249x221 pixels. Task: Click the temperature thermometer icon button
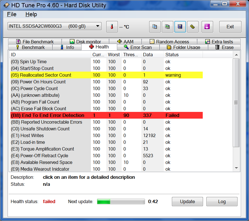(x=112, y=27)
